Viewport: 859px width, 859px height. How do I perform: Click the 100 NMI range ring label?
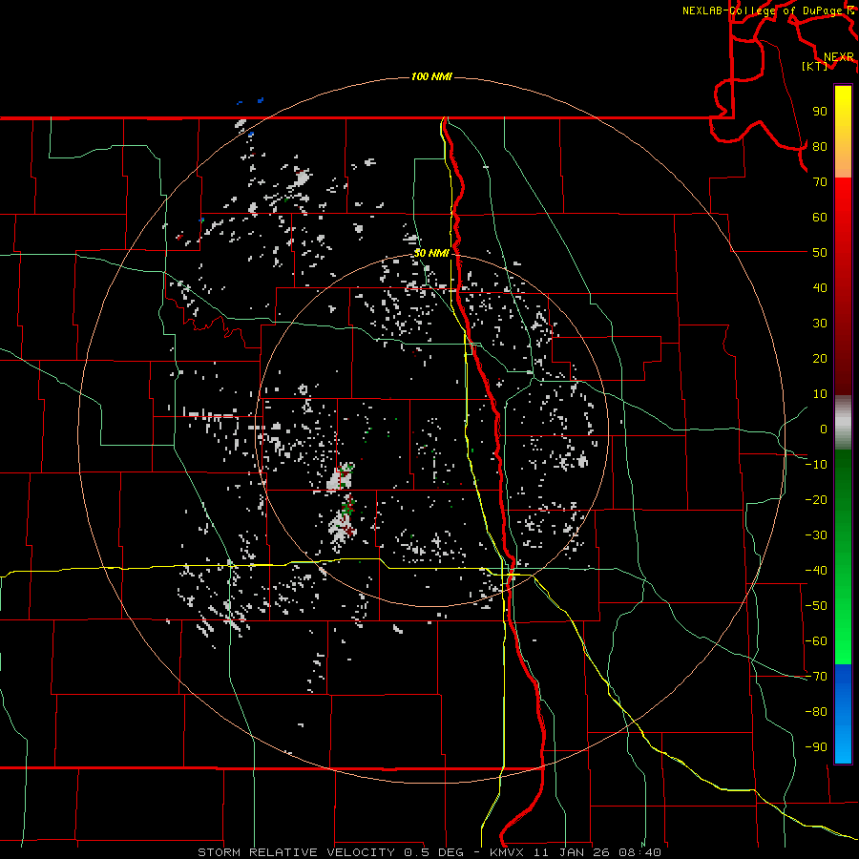[431, 76]
